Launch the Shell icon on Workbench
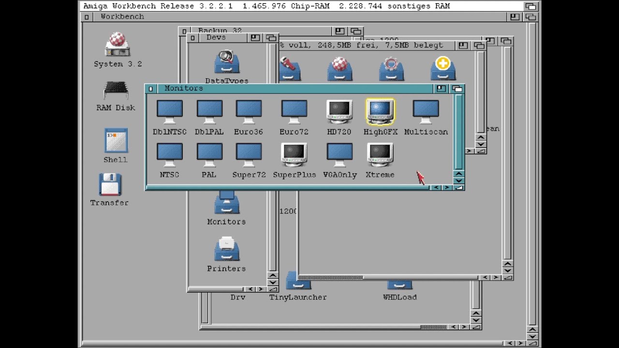This screenshot has width=619, height=348. (x=116, y=141)
